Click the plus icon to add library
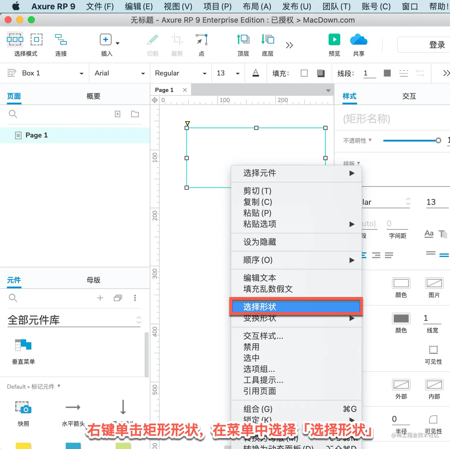Screen dimensions: 450x449 [x=100, y=298]
